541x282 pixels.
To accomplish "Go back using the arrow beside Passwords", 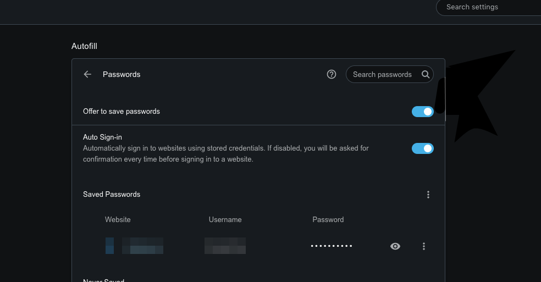I will point(87,74).
